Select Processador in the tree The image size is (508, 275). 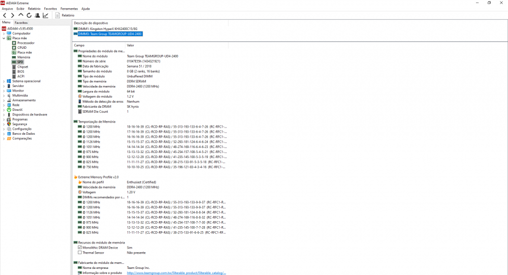pos(26,43)
